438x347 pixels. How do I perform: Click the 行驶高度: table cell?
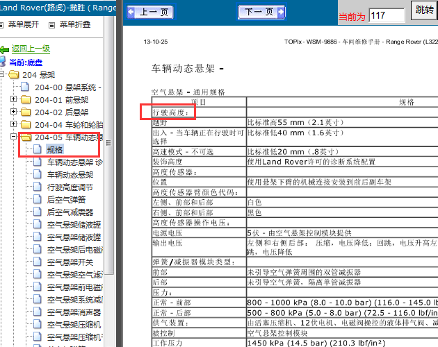tap(199, 112)
